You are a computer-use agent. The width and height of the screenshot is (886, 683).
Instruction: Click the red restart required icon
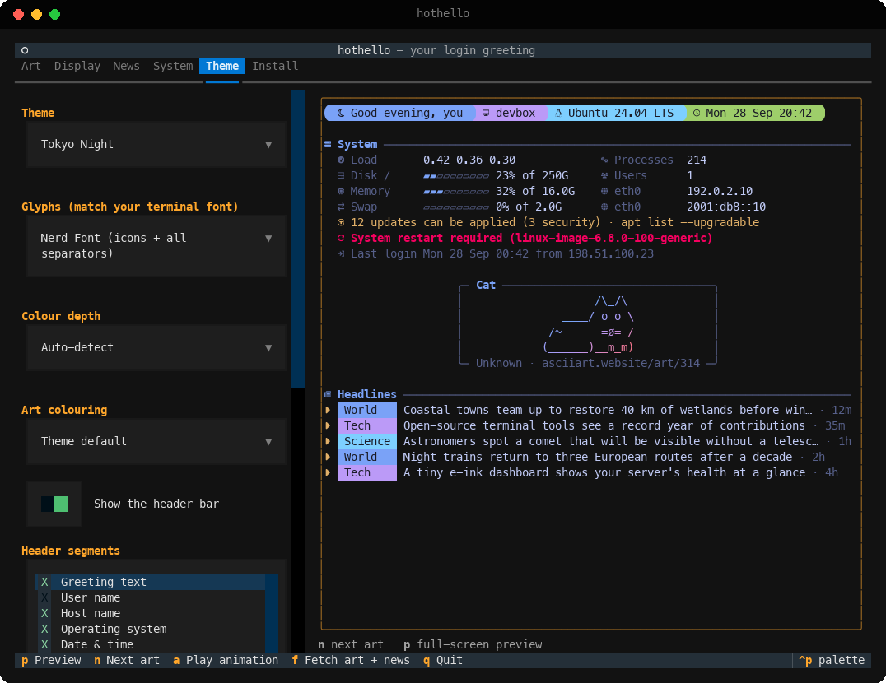coord(341,238)
